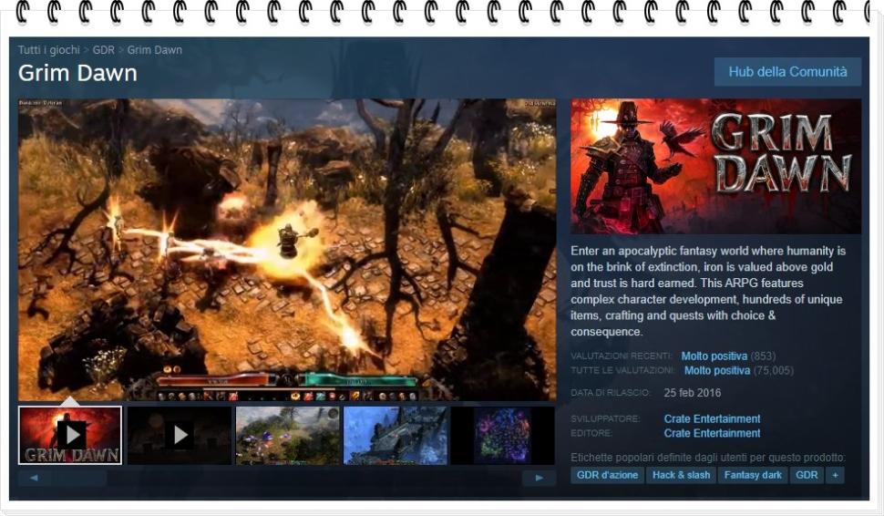
Task: Click the left arrow under the thumbnails
Action: (34, 478)
